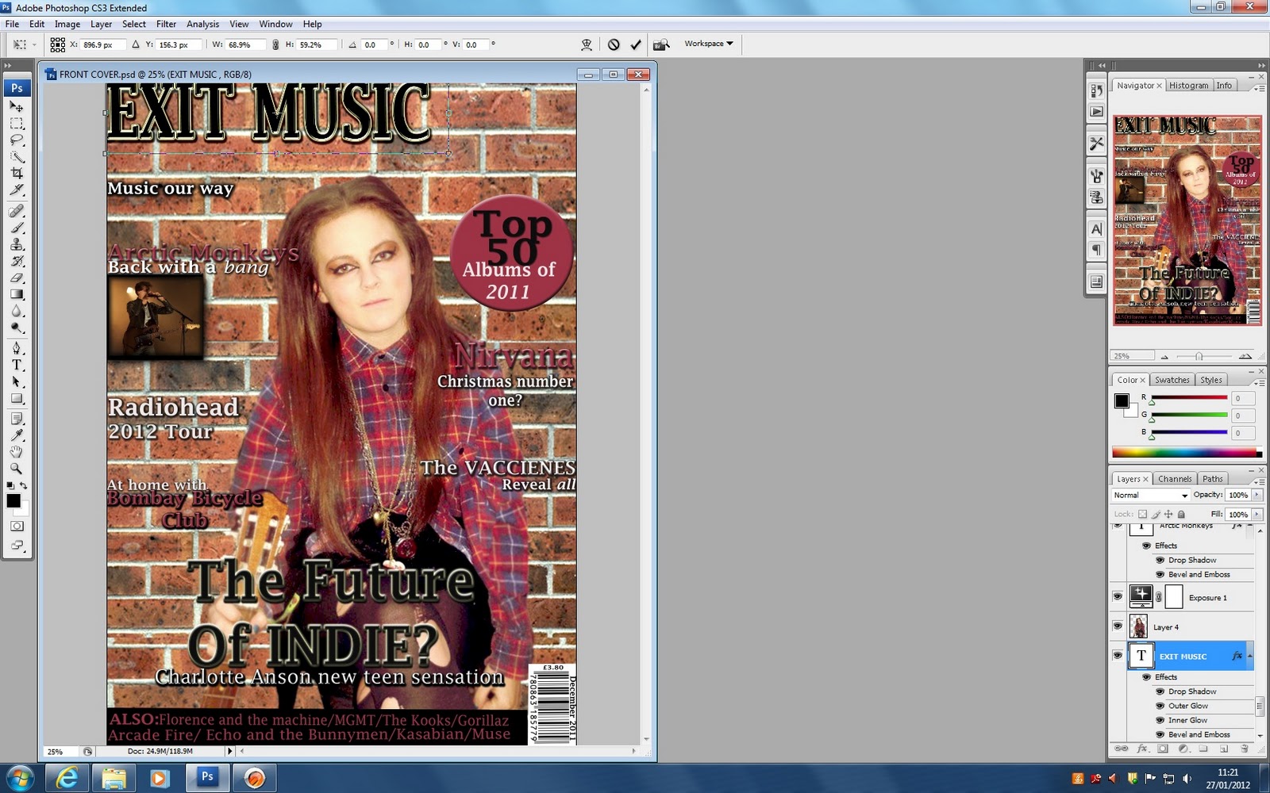Toggle EXIT MUSIC Inner Glow effect visibility
The image size is (1270, 793).
(x=1160, y=720)
